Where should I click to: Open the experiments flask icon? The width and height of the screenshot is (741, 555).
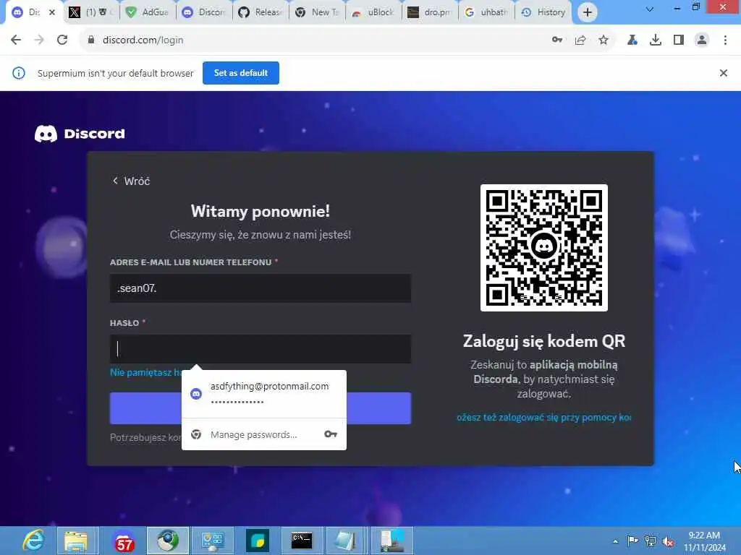point(632,40)
